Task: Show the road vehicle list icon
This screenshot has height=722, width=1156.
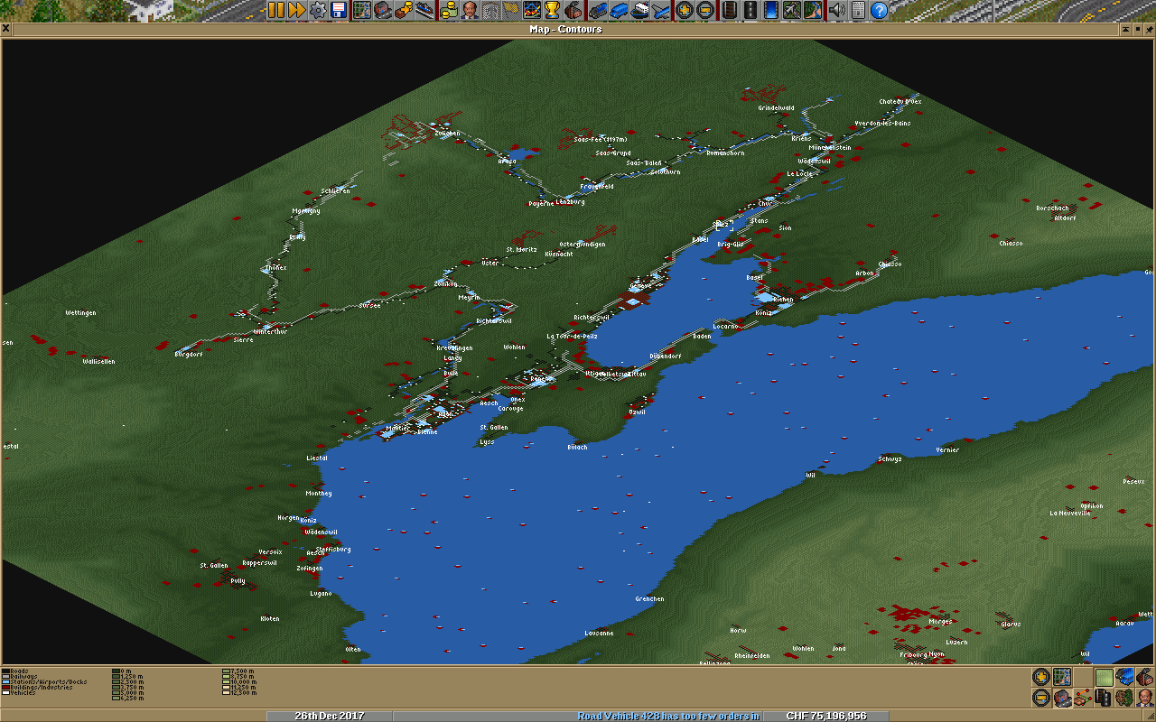Action: 619,11
